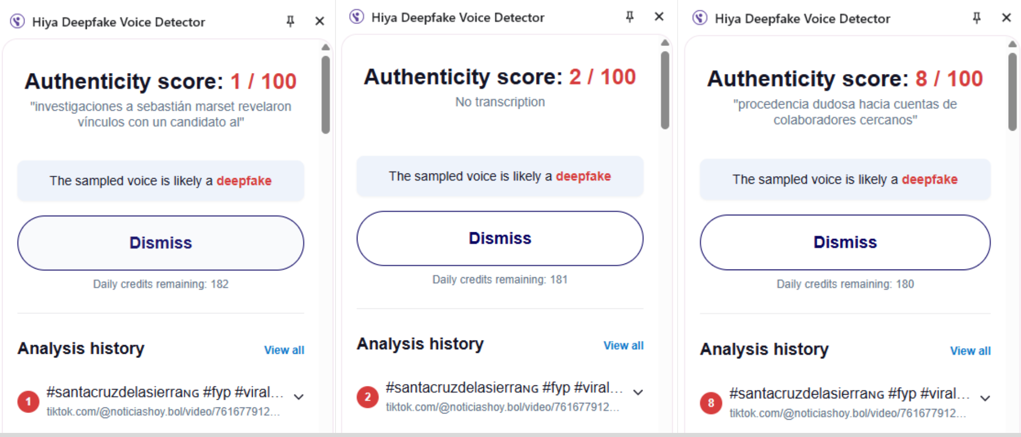Image resolution: width=1021 pixels, height=437 pixels.
Task: Expand history entry with score badge 1
Action: [299, 397]
